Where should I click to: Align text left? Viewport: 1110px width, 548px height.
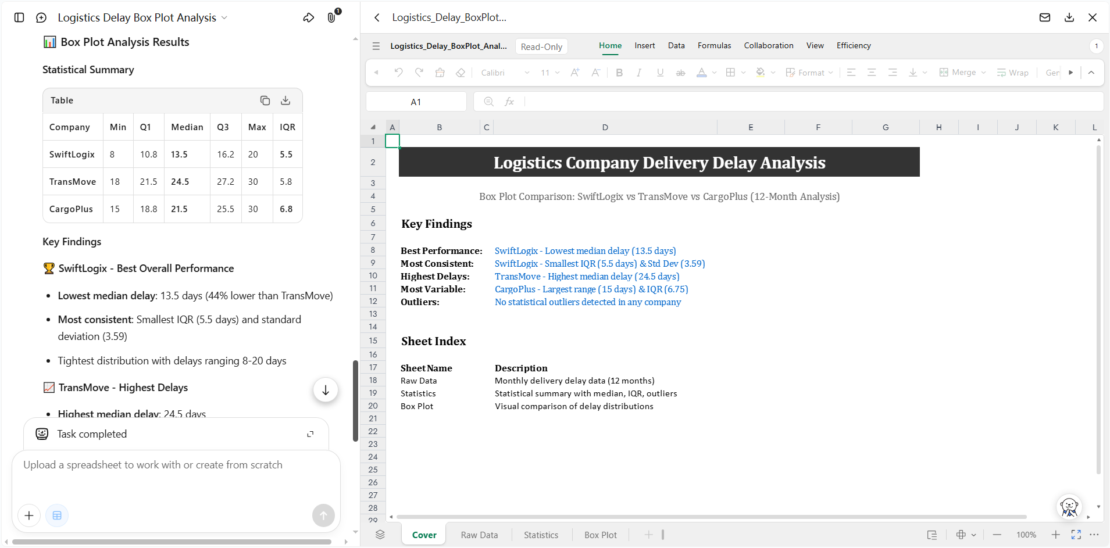[851, 73]
